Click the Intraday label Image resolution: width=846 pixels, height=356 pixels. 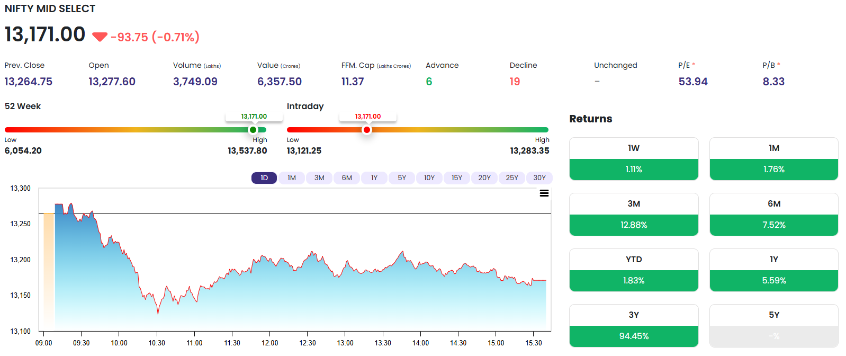click(x=305, y=106)
